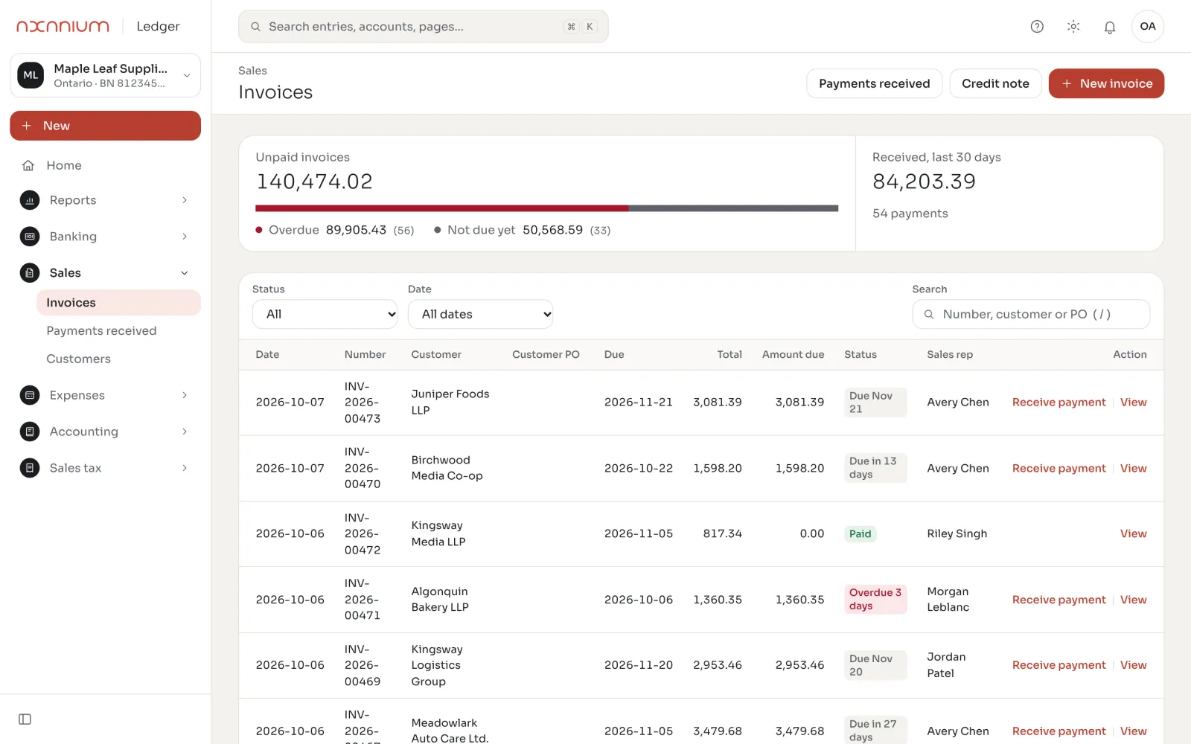
Task: Click the red New button in sidebar
Action: point(105,126)
